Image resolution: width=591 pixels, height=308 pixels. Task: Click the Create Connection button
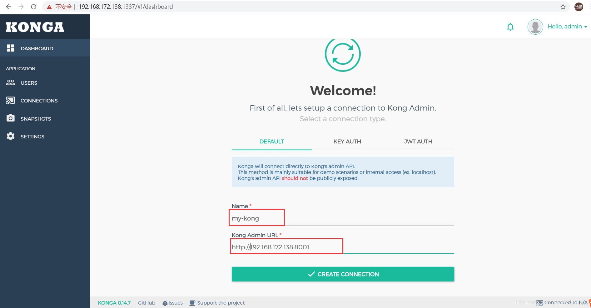coord(343,274)
